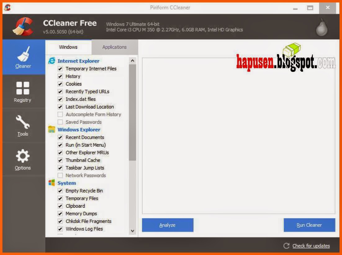Enable Network Passwords checkbox

(60, 175)
